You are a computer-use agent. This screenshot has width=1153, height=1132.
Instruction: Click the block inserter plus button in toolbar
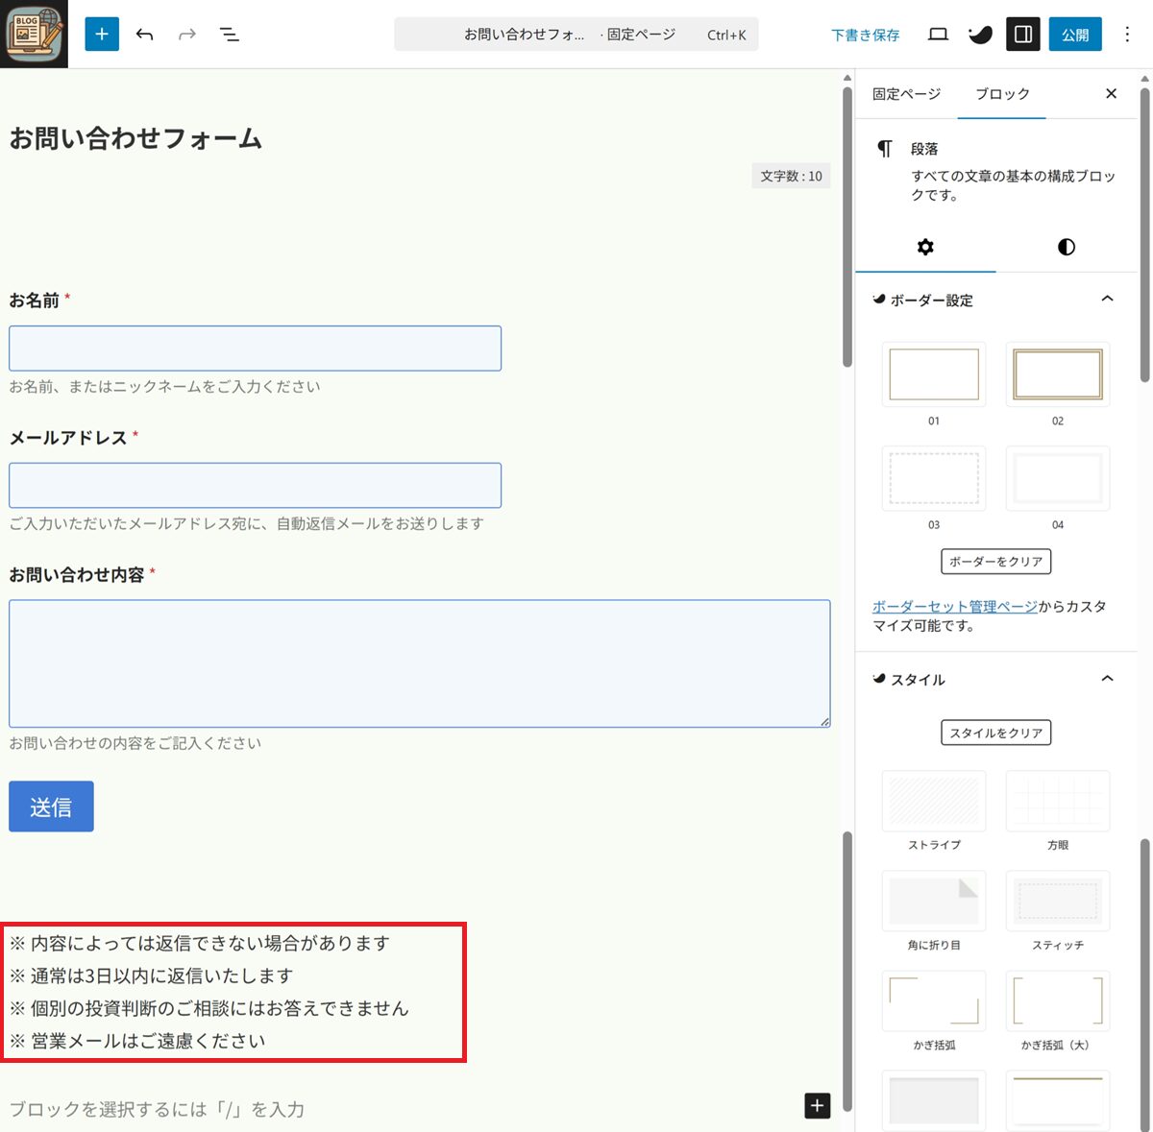[102, 35]
